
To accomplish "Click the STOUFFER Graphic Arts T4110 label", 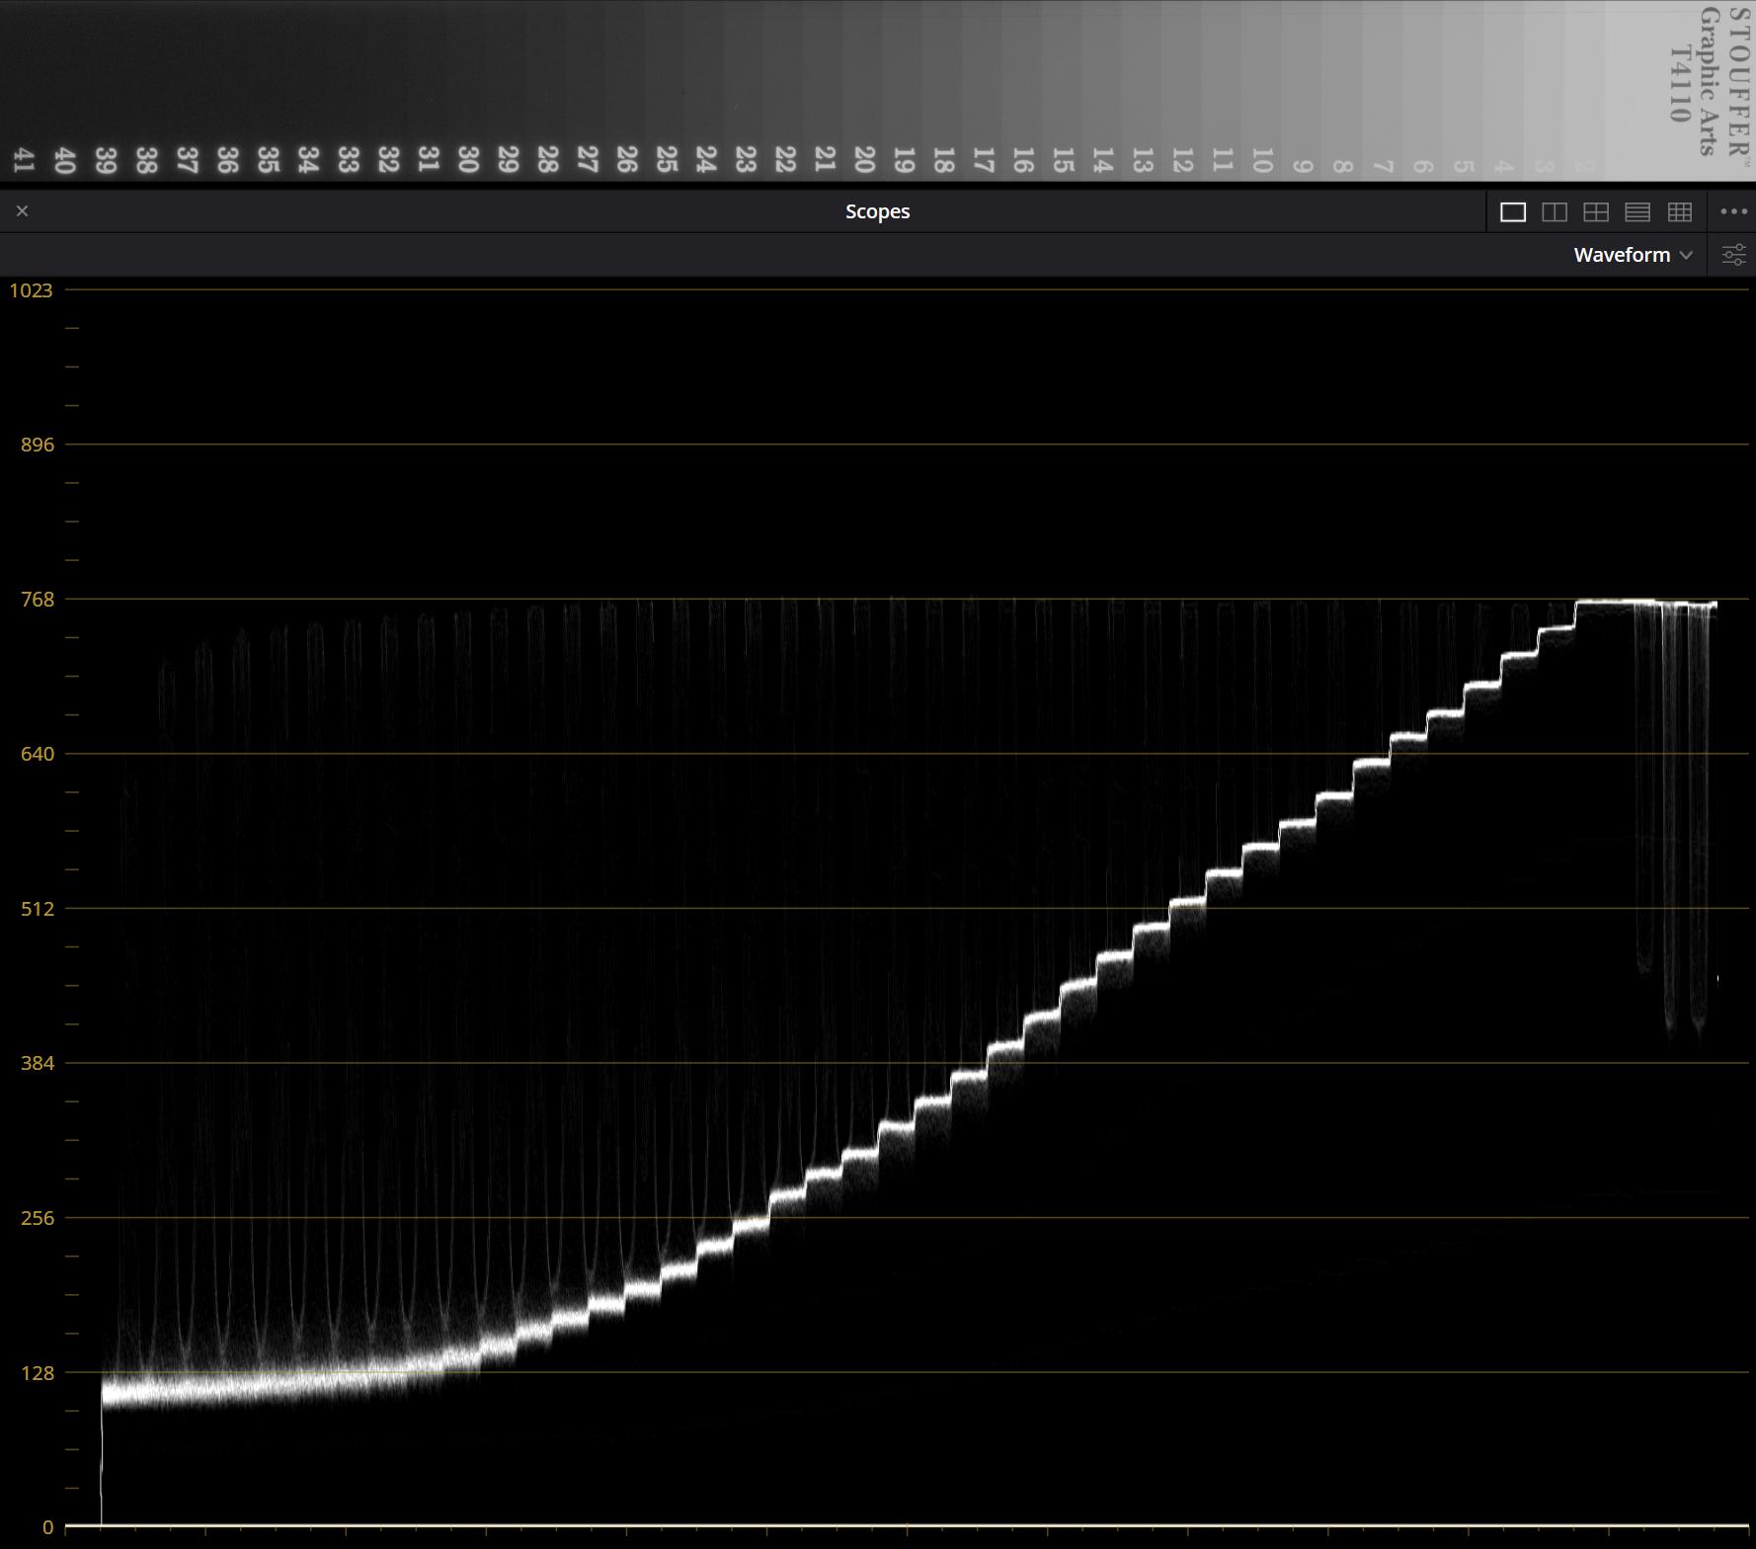I will click(1708, 79).
